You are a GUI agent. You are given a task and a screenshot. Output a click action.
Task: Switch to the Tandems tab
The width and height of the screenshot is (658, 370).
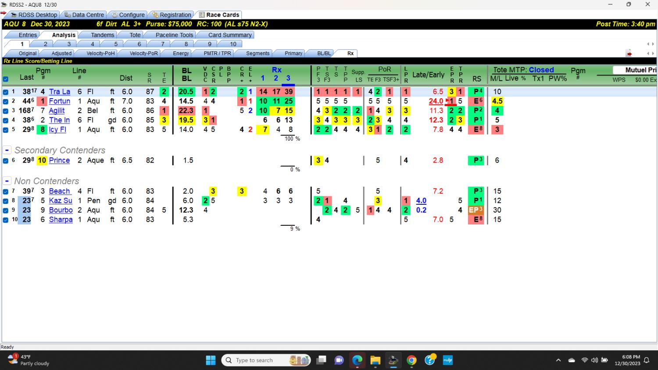102,35
